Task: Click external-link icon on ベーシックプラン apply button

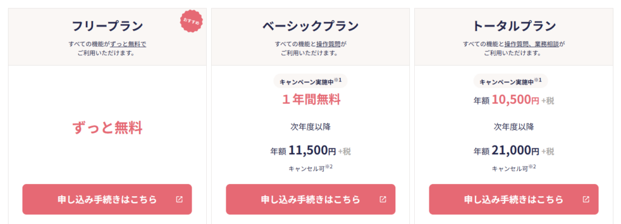Action: (x=383, y=200)
